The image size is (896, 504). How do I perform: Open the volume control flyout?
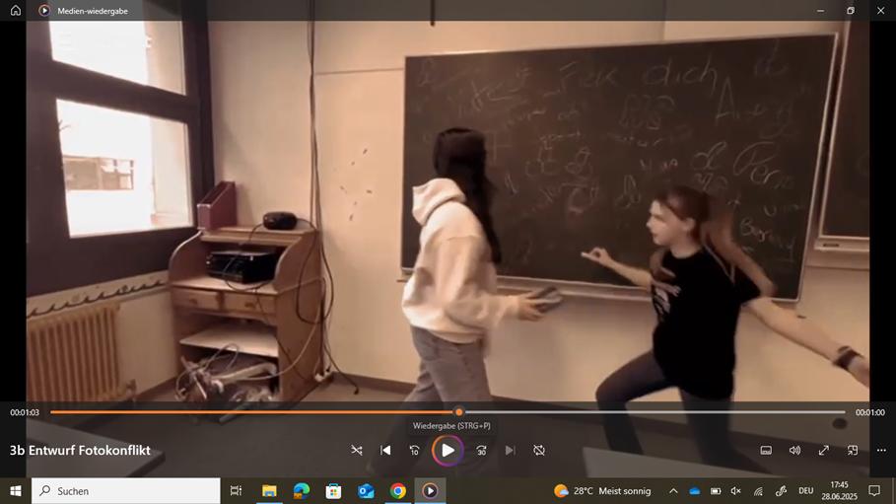(x=794, y=450)
